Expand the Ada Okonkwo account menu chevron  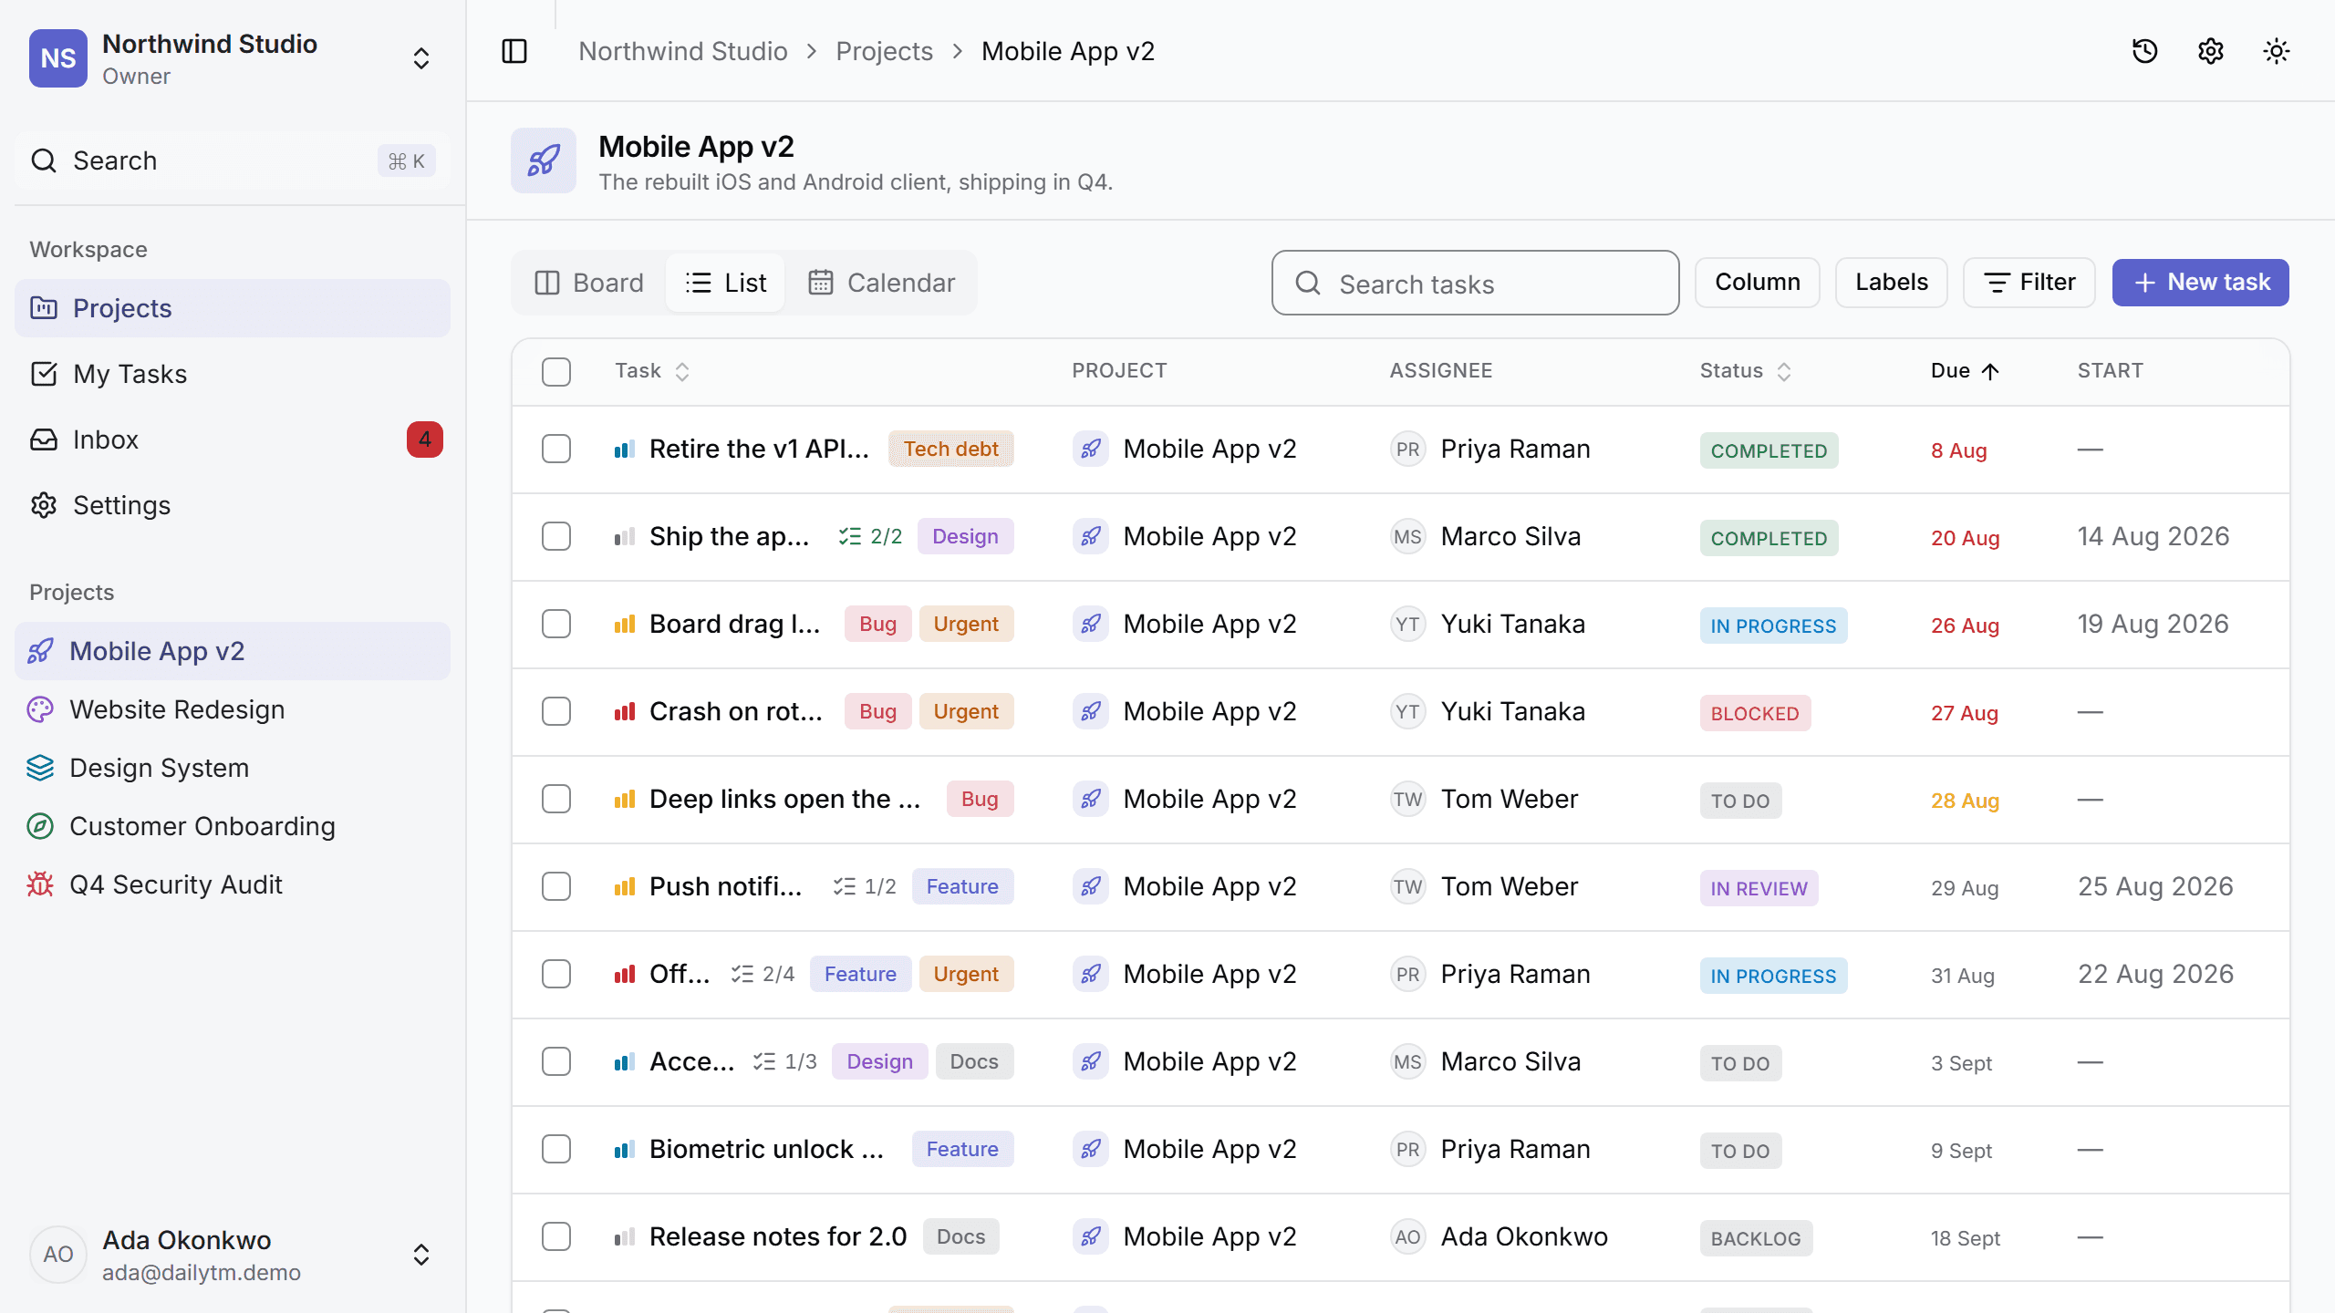pyautogui.click(x=421, y=1255)
